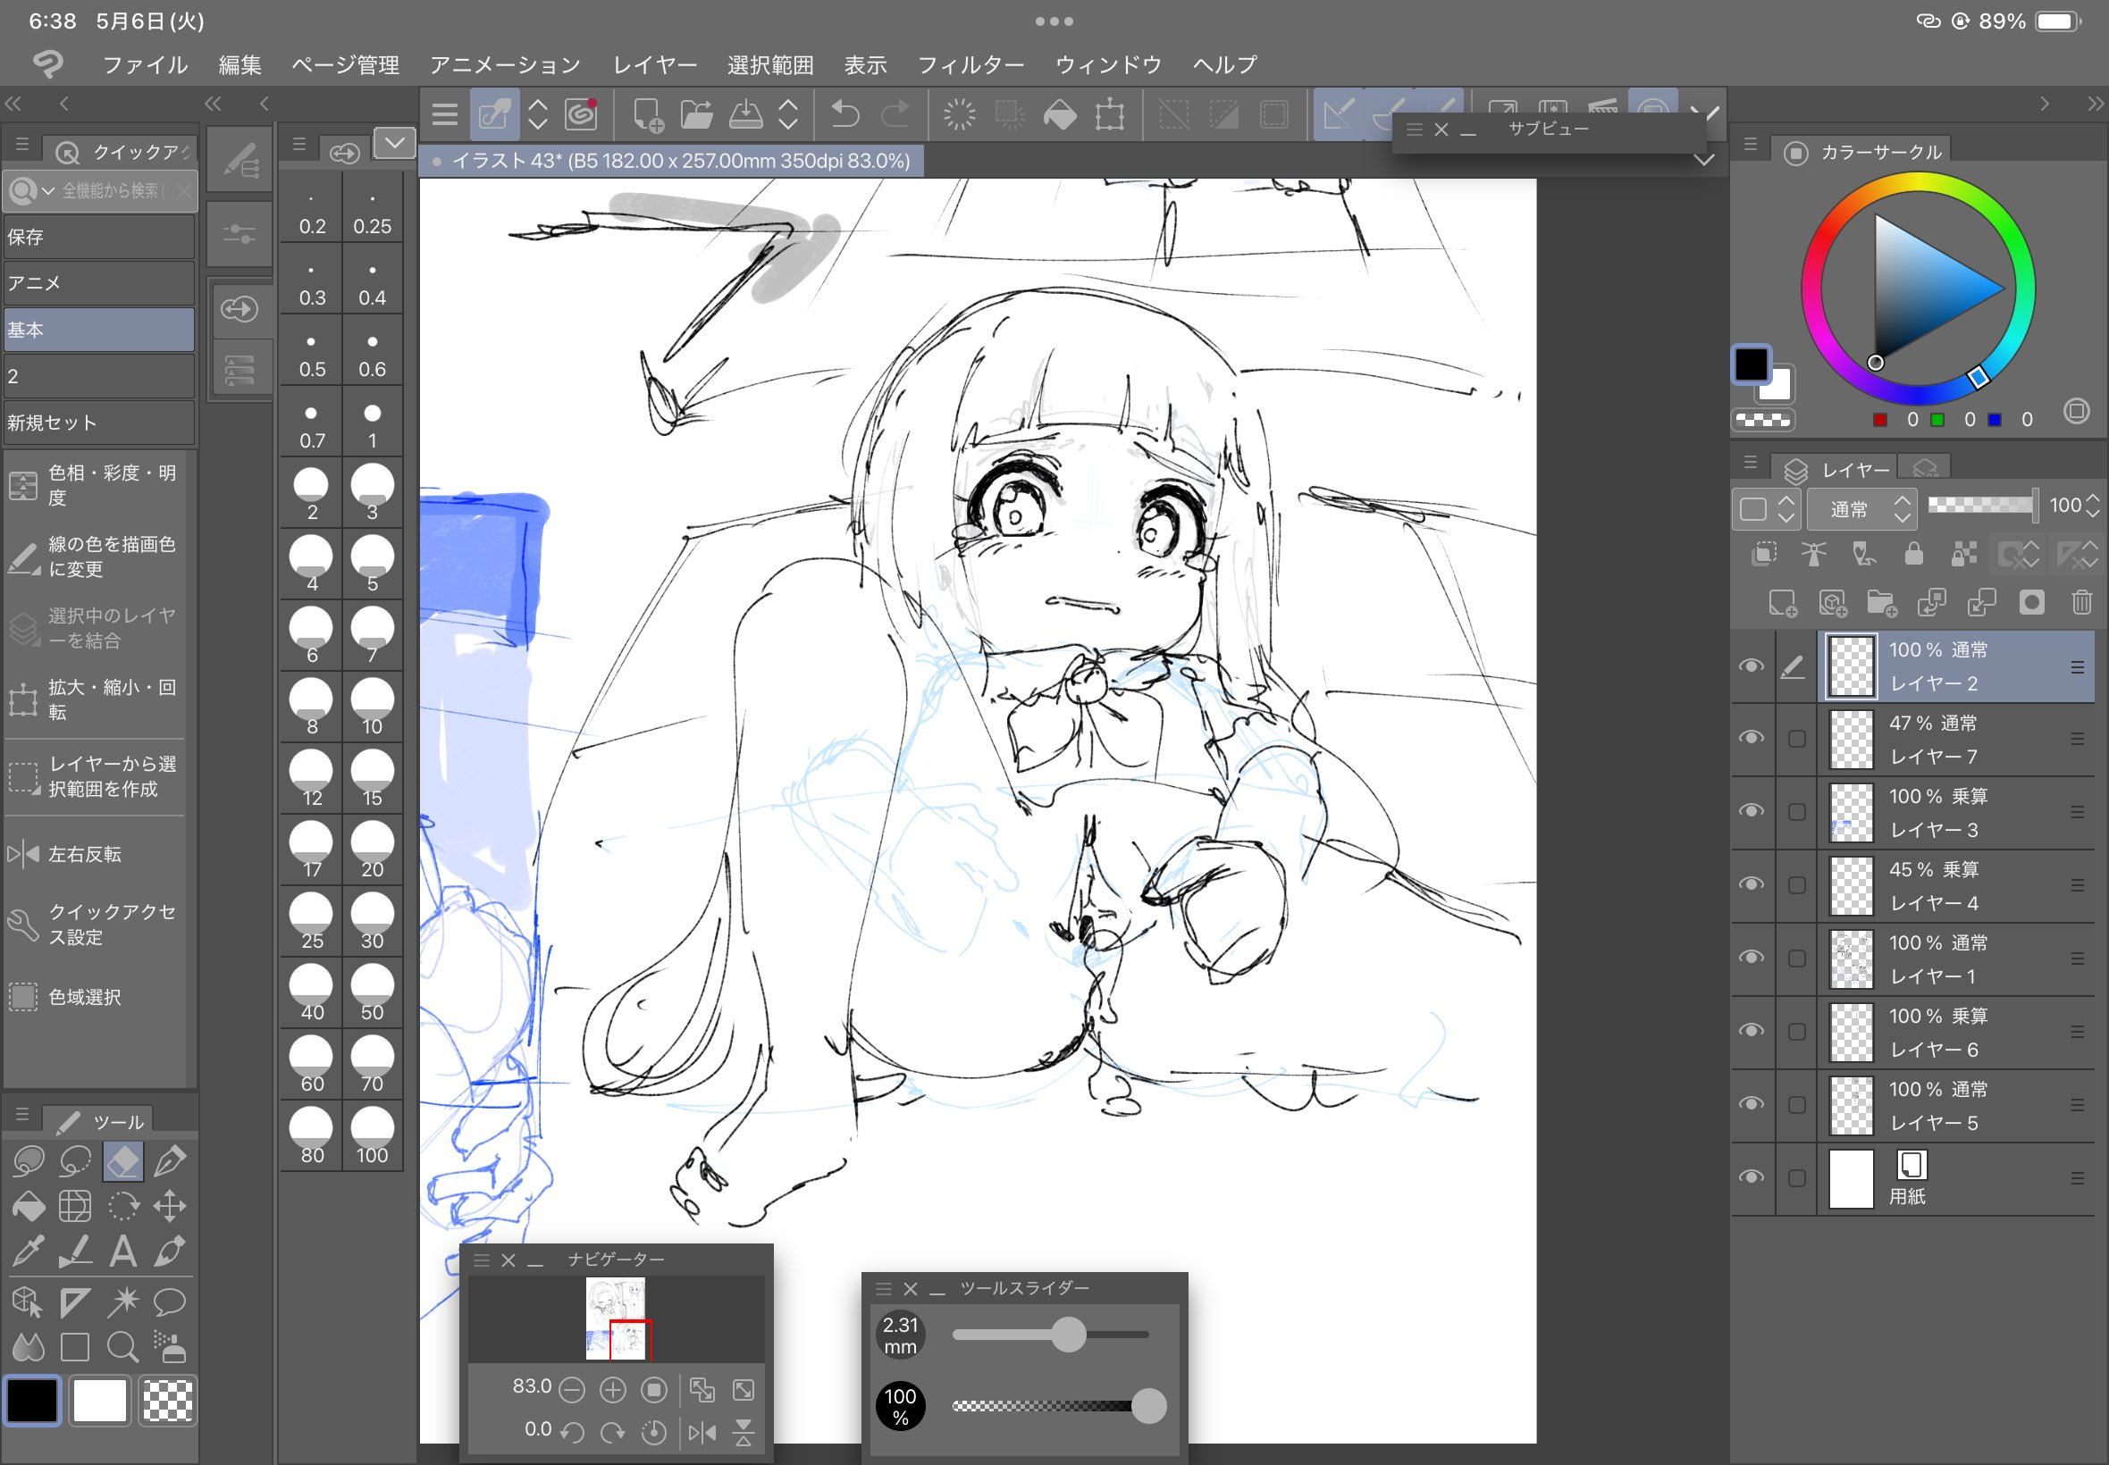
Task: Open the レイヤー menu in menu bar
Action: point(655,65)
